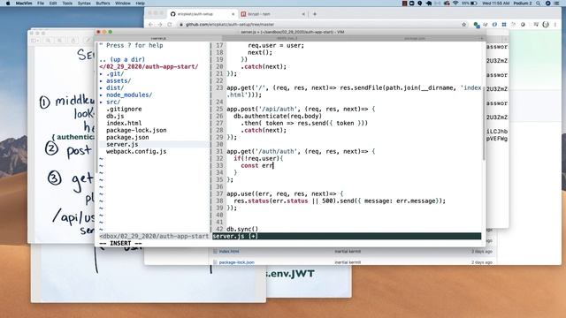Click line 38 res.status code
Image resolution: width=566 pixels, height=318 pixels.
(340, 201)
